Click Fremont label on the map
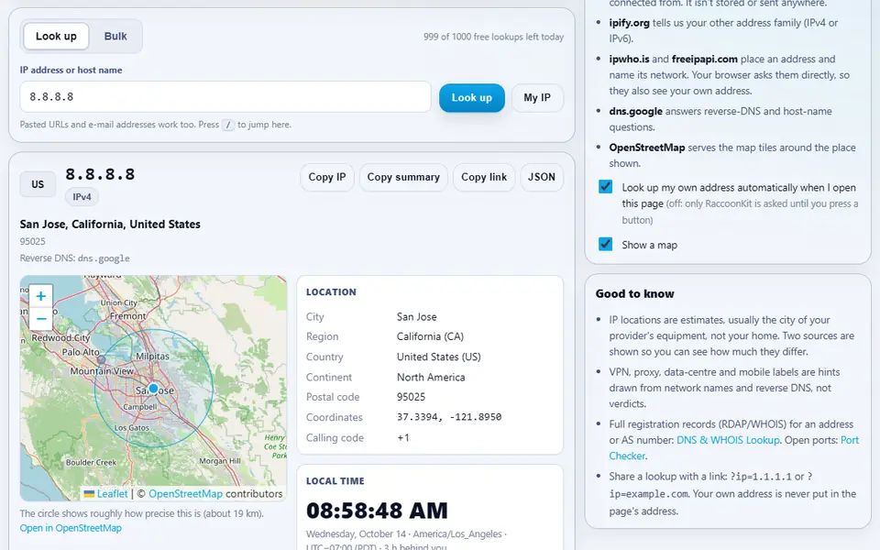This screenshot has height=550, width=880. tap(127, 316)
